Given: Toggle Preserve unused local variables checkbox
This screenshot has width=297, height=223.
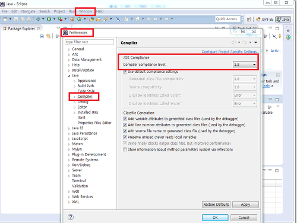Looking at the screenshot, I should click(125, 137).
